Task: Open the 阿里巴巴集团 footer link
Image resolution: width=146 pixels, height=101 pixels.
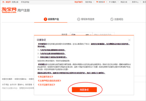Action: (x=7, y=79)
